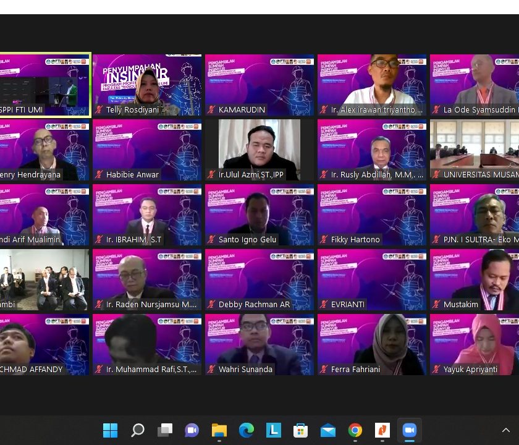The image size is (519, 445).
Task: Select the KAMARUDIN participant tile
Action: pos(259,84)
